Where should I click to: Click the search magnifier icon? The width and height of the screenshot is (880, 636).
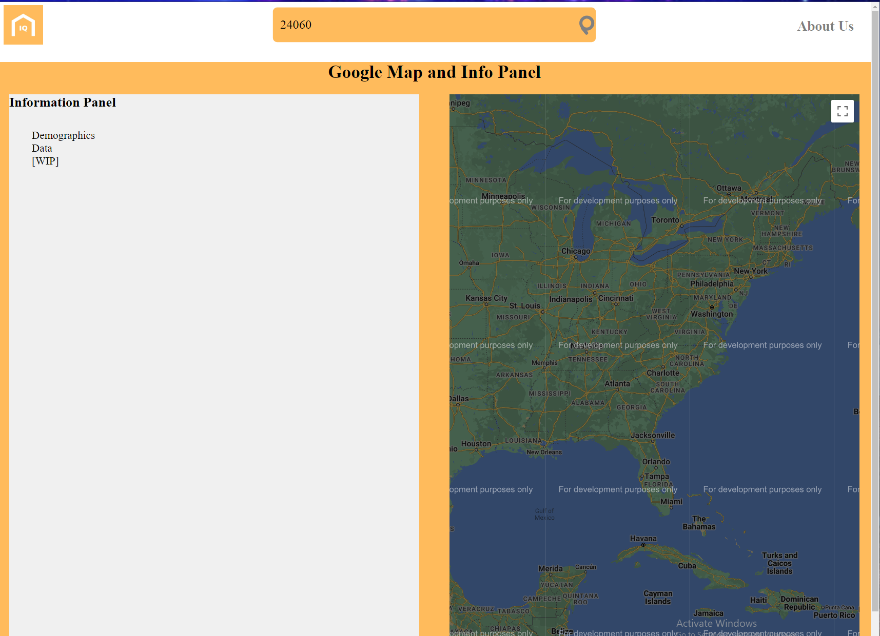[x=586, y=25]
